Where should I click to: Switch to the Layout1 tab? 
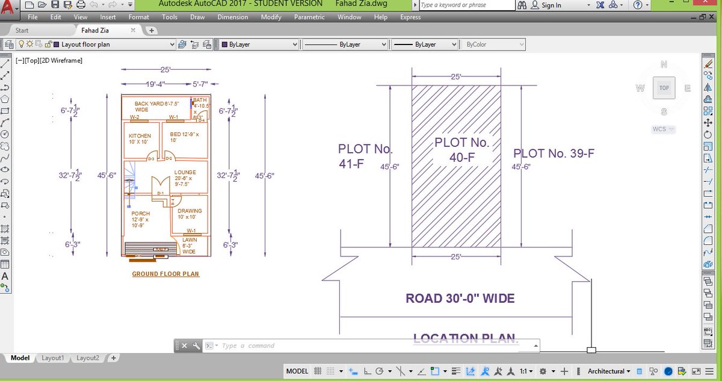tap(53, 358)
